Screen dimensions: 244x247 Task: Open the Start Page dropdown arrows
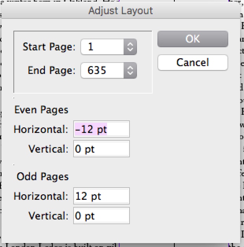tap(130, 47)
